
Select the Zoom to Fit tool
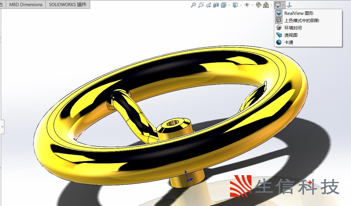pyautogui.click(x=193, y=5)
